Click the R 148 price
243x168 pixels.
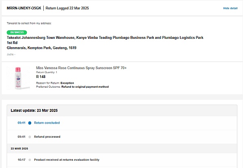(x=41, y=77)
